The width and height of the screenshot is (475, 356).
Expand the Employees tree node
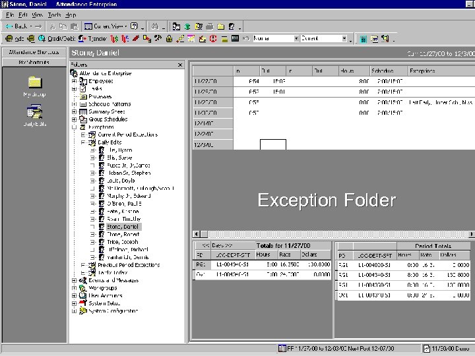click(74, 81)
